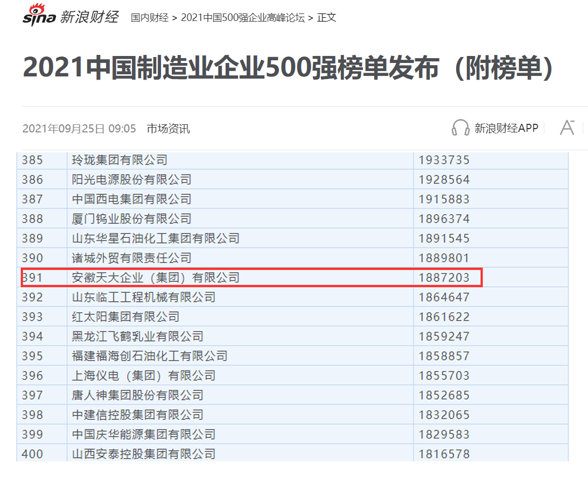This screenshot has width=588, height=485.
Task: Click the revenue value 1887203
Action: (x=444, y=278)
